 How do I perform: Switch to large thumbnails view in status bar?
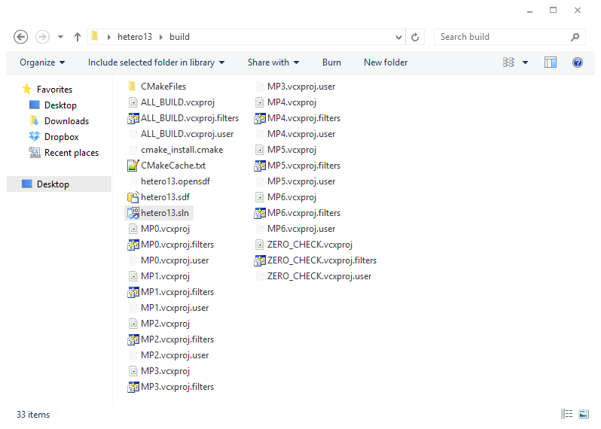(584, 414)
